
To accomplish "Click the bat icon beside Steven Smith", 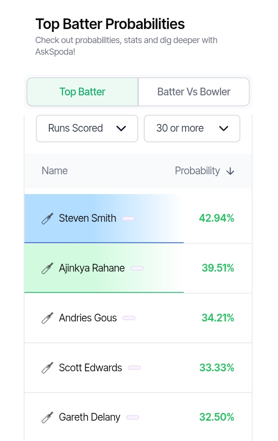I will point(47,218).
